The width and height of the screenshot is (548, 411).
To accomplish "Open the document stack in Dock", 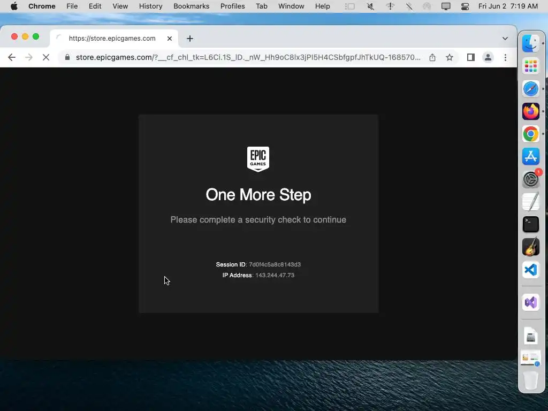I will pyautogui.click(x=531, y=359).
